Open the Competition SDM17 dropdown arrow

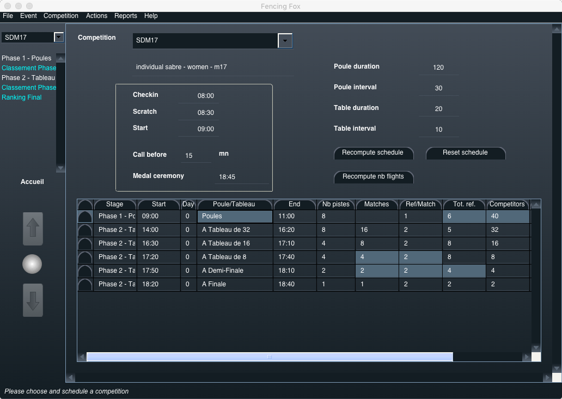pos(285,40)
